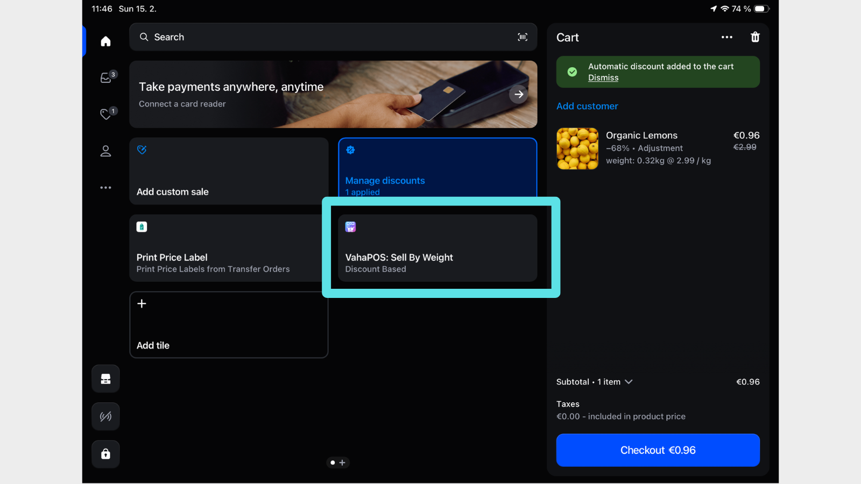Tap the Print Price Label app icon
The image size is (861, 484).
pyautogui.click(x=142, y=227)
